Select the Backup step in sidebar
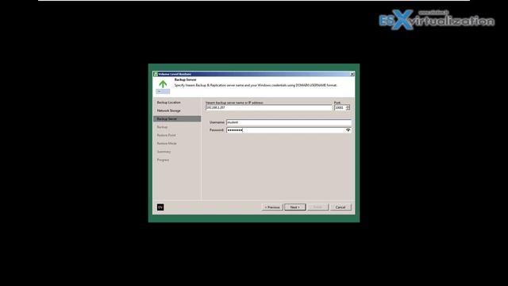The width and height of the screenshot is (508, 286). coord(162,127)
